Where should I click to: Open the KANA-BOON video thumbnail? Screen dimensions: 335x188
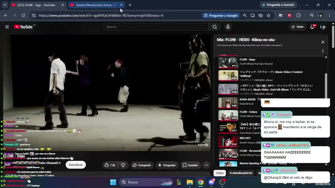click(228, 103)
